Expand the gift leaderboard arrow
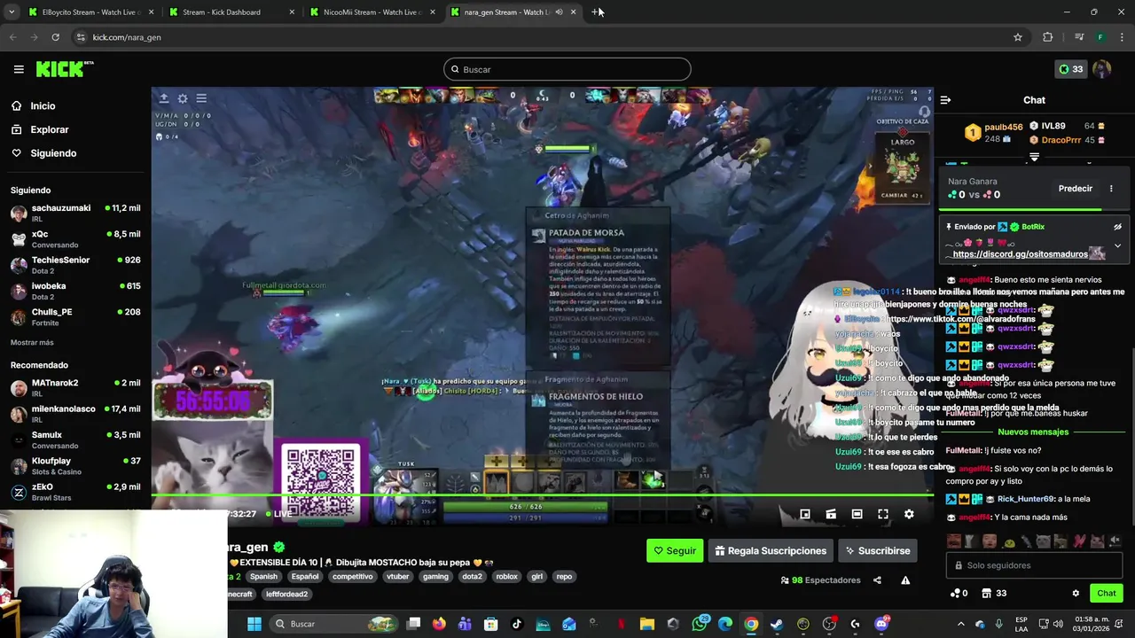This screenshot has height=638, width=1135. 1034,157
